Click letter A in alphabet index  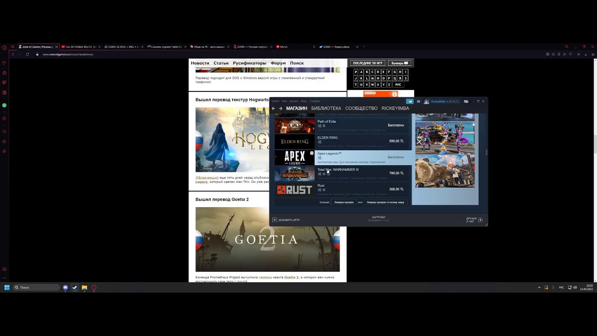click(361, 72)
